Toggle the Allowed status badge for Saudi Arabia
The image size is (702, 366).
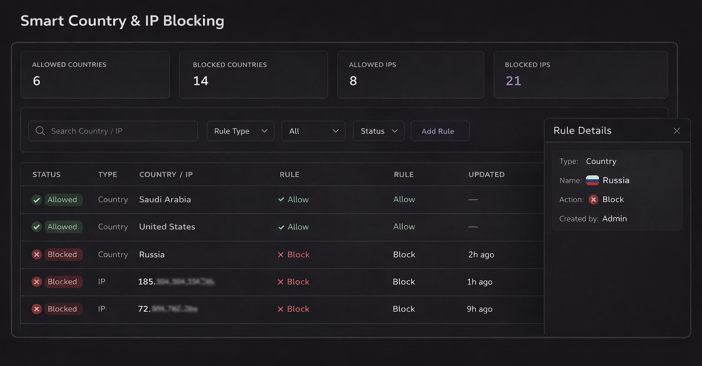coord(64,199)
